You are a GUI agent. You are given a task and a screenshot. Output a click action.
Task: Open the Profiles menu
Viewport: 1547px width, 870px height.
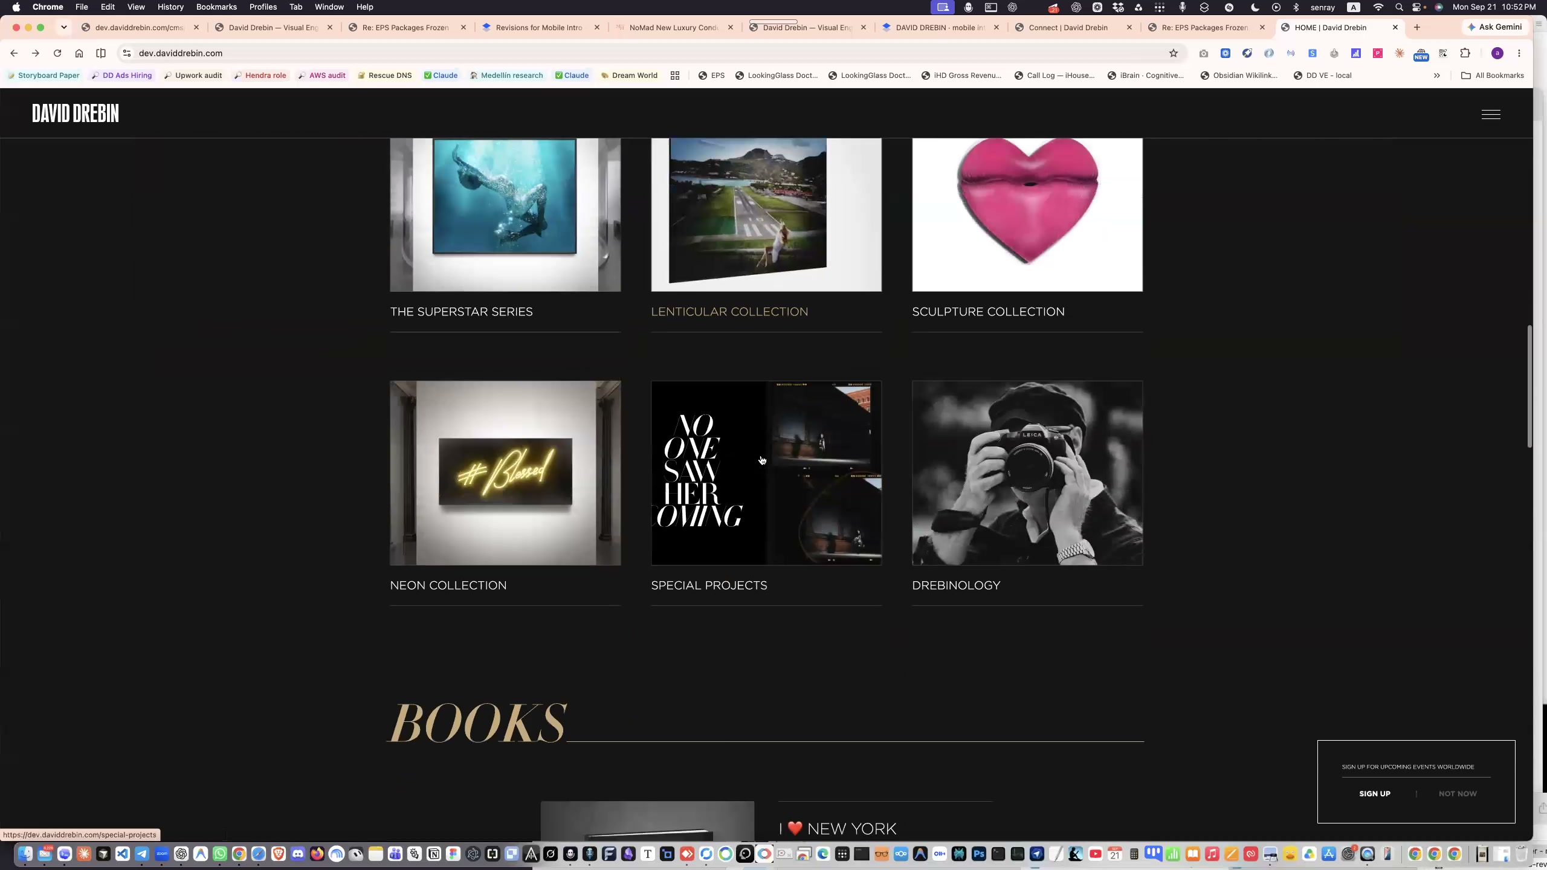263,7
